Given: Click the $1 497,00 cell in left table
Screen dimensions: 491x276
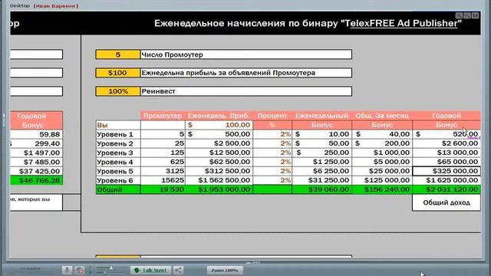Looking at the screenshot, I should (x=36, y=153).
